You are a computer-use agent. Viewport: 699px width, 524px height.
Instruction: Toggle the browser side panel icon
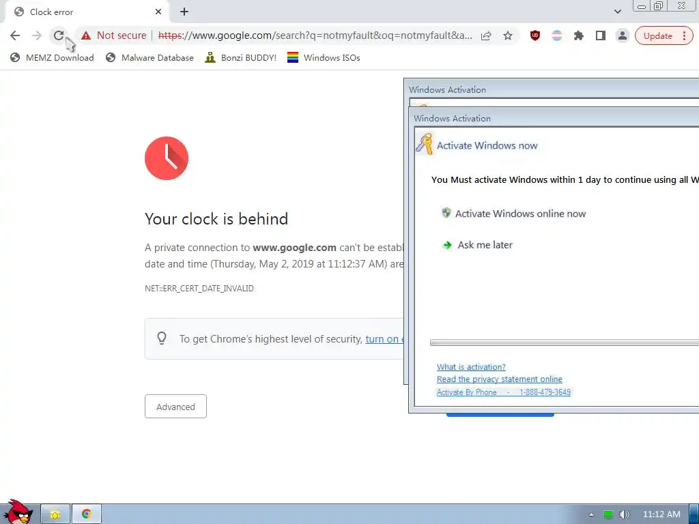pyautogui.click(x=601, y=35)
